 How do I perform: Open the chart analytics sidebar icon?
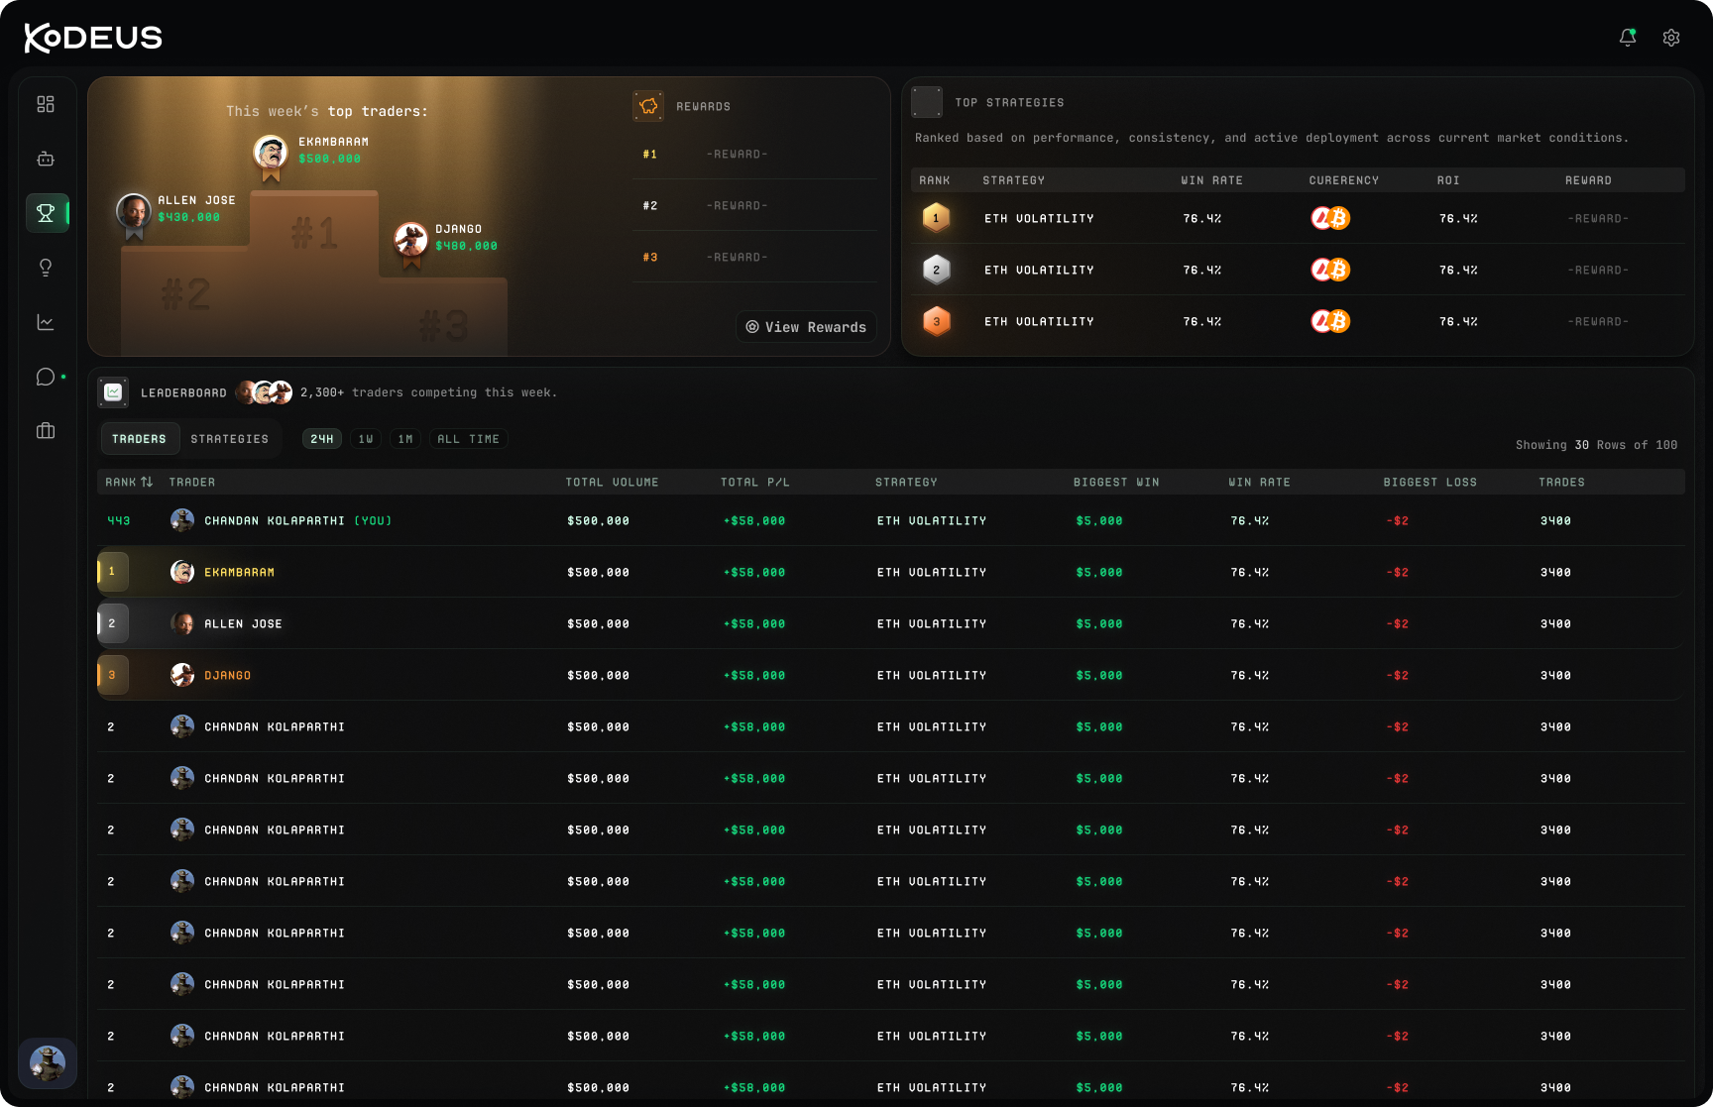pyautogui.click(x=46, y=322)
